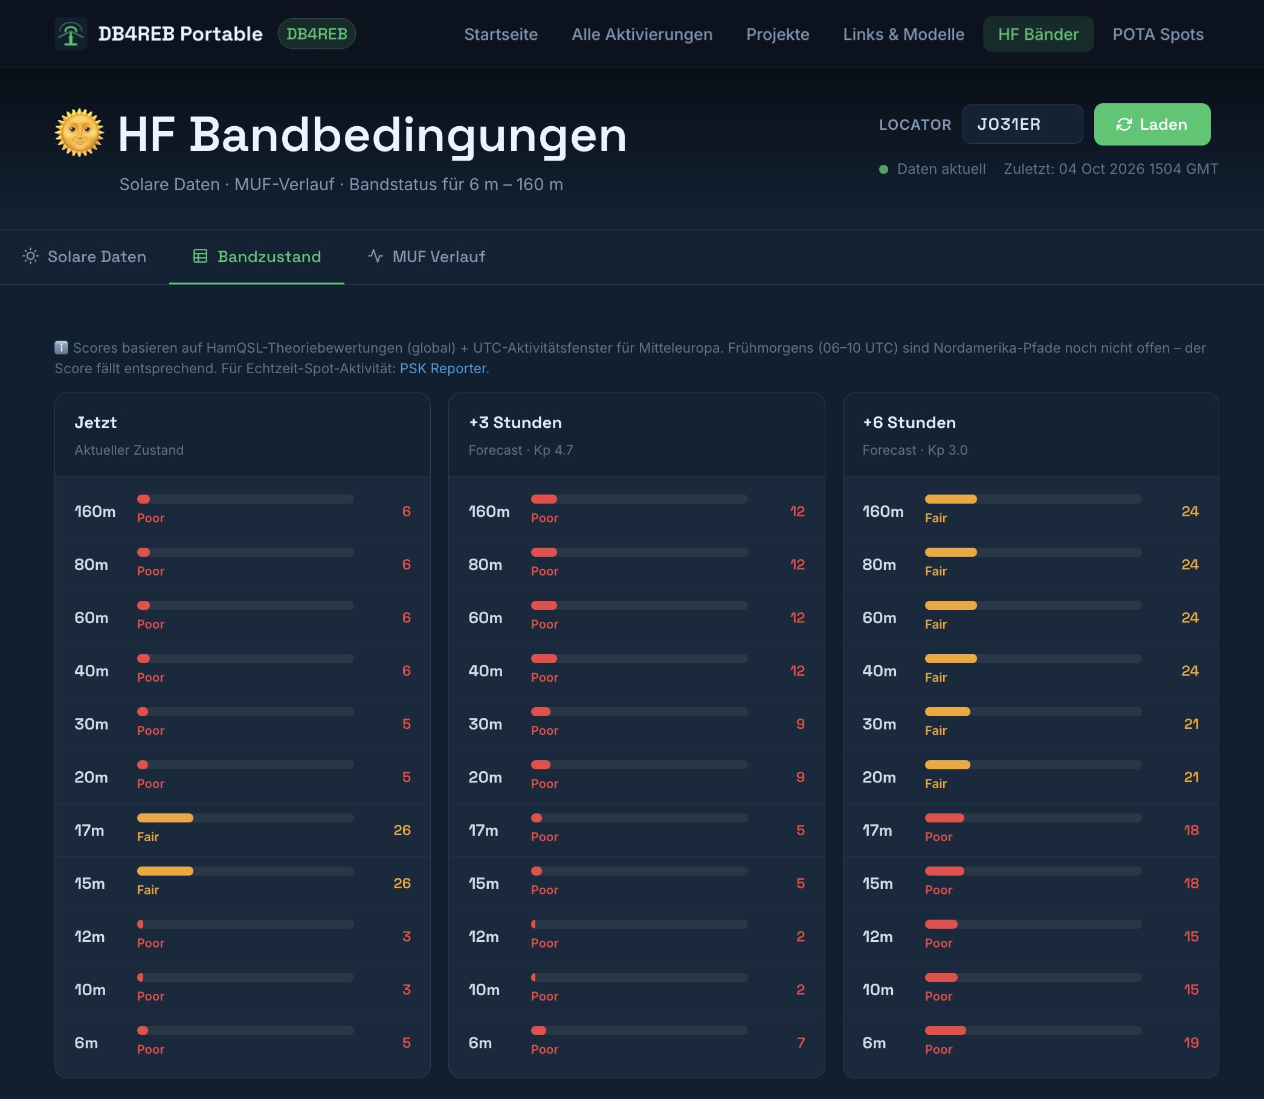
Task: Click the green Laden button
Action: [x=1152, y=124]
